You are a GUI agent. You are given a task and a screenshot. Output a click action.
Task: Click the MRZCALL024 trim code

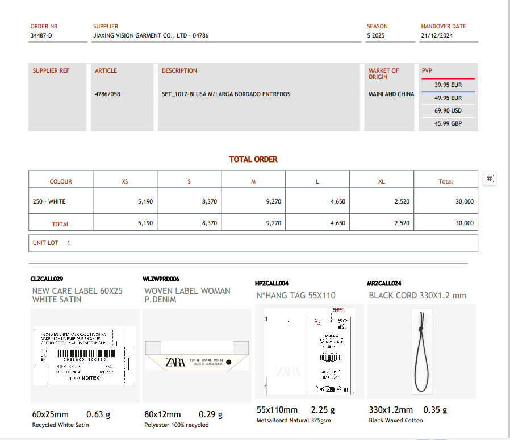384,283
